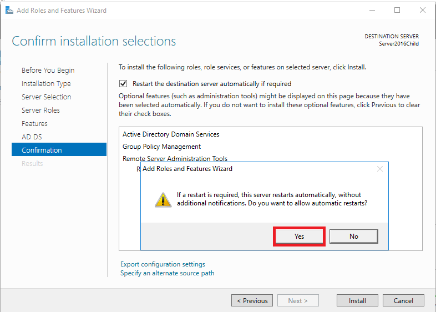The width and height of the screenshot is (436, 312).
Task: Cancel the wizard
Action: (403, 300)
